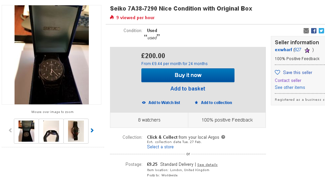325x181 pixels.
Task: Open postage See details link
Action: (207, 164)
